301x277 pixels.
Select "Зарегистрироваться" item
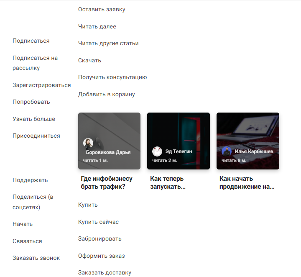(41, 85)
